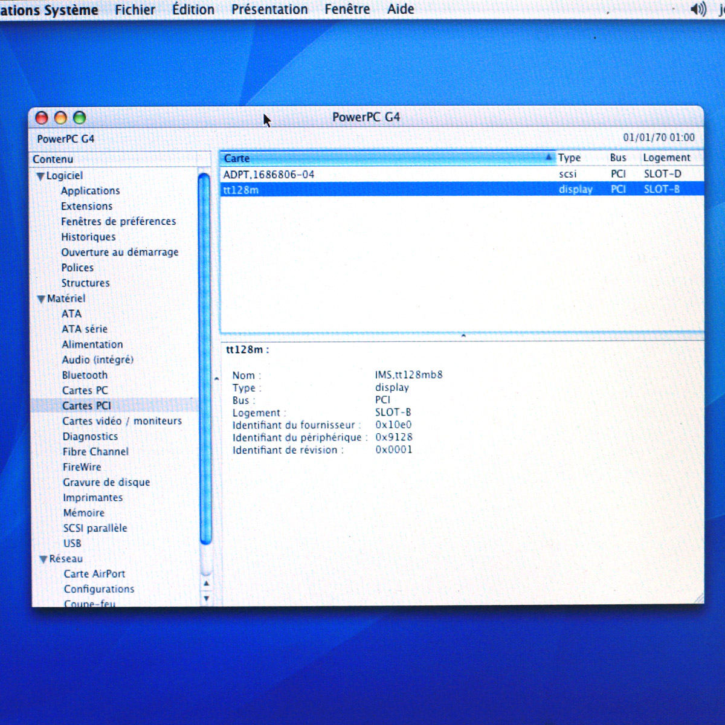725x725 pixels.
Task: Select Applications in the sidebar
Action: [91, 191]
